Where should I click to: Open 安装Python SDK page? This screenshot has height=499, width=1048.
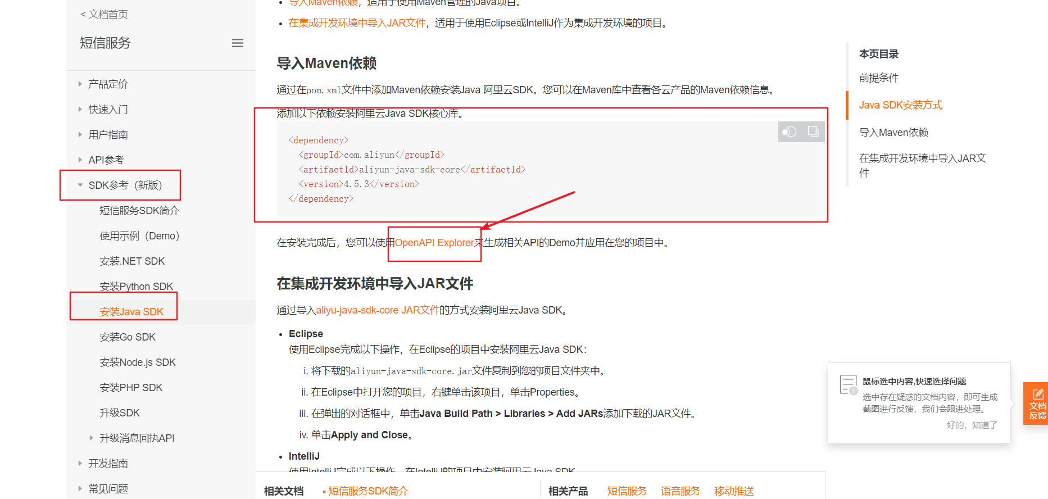coord(137,287)
